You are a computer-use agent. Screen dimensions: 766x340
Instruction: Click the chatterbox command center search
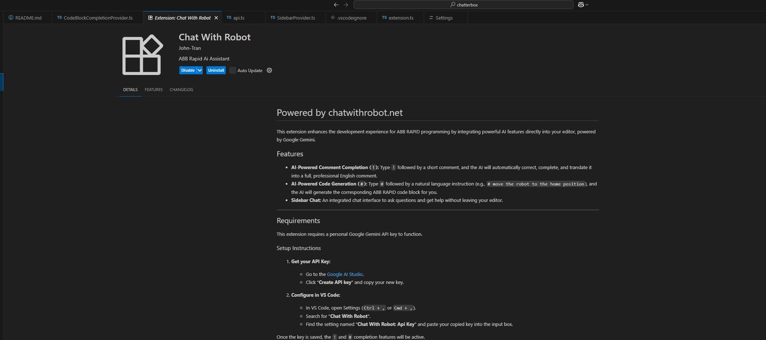[x=463, y=5]
